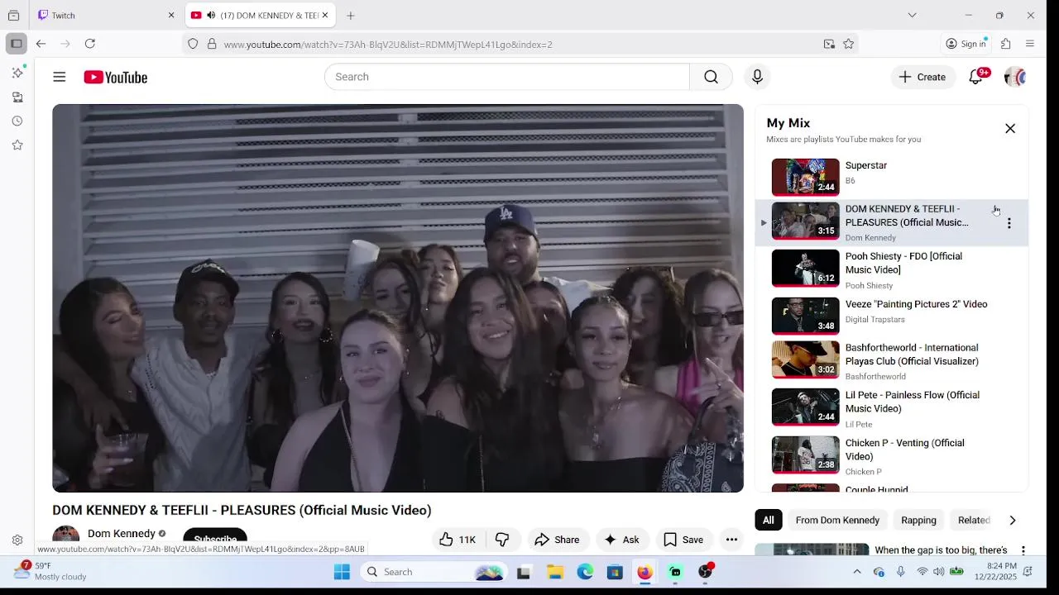The height and width of the screenshot is (595, 1059).
Task: Click the Ask button
Action: pos(622,540)
